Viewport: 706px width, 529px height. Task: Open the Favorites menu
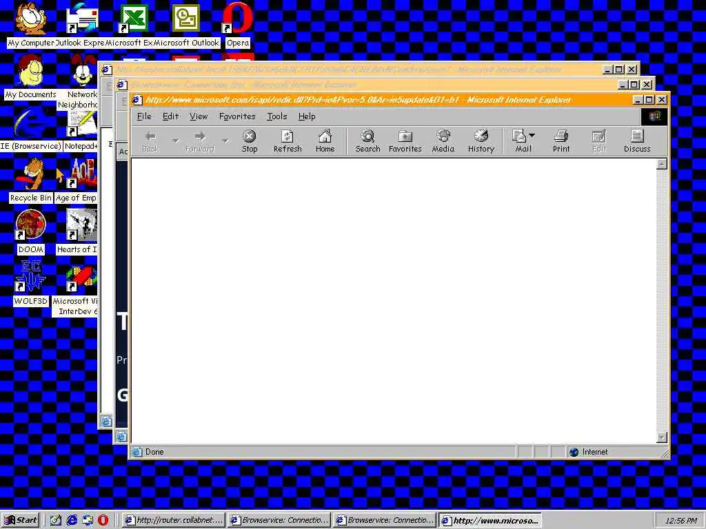pos(237,116)
